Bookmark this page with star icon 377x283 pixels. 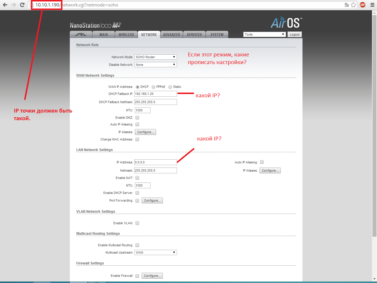[353, 5]
